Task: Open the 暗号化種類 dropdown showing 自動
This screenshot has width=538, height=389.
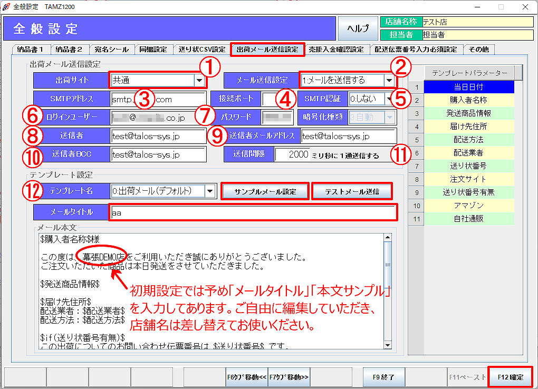Action: click(x=390, y=117)
